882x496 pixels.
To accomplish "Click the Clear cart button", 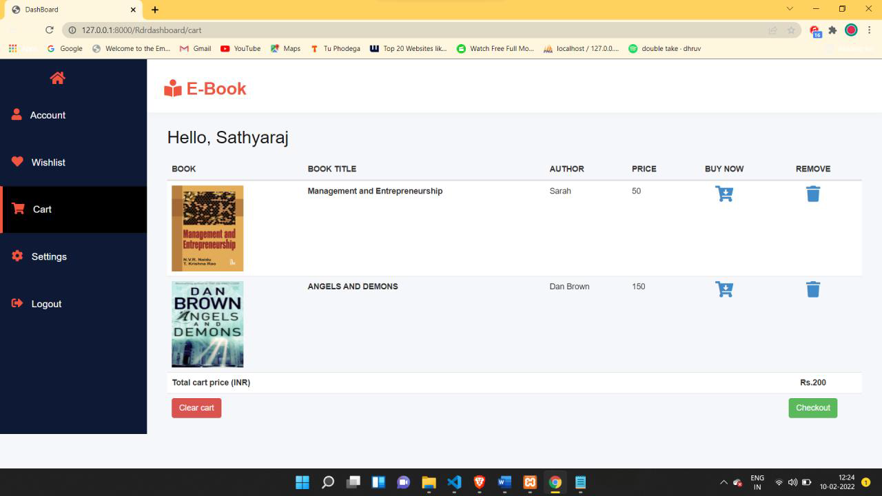I will pos(196,407).
